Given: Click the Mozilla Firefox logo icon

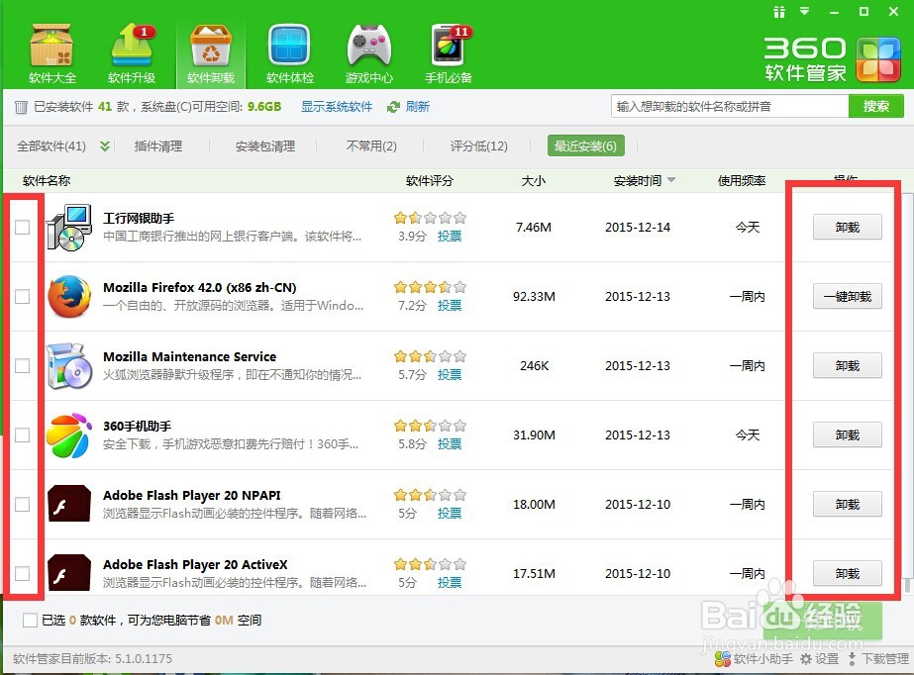Looking at the screenshot, I should (x=69, y=297).
